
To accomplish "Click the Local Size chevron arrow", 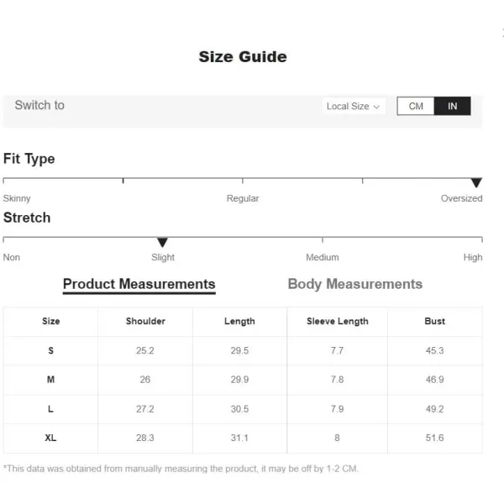I will tap(376, 107).
